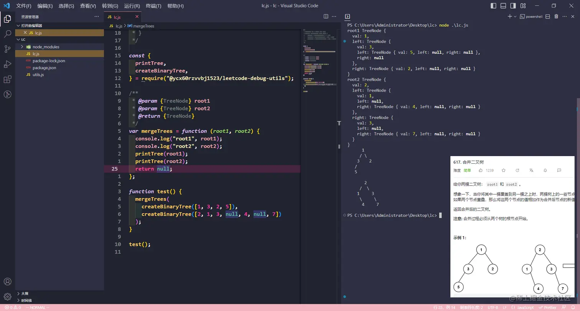Click the split editor right icon
This screenshot has width=580, height=311.
tap(326, 16)
